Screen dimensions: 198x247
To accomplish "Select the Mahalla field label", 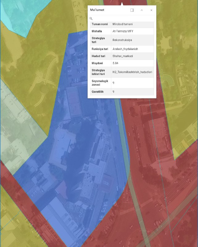I will 97,31.
